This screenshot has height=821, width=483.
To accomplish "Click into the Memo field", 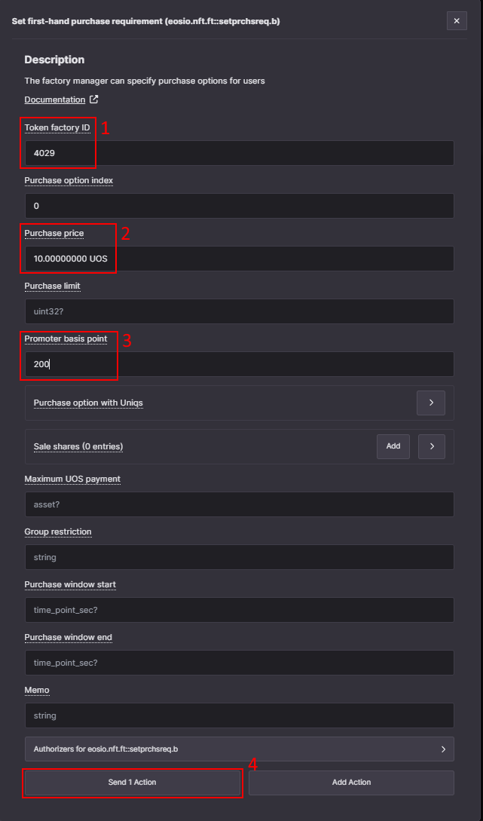I will tap(239, 715).
